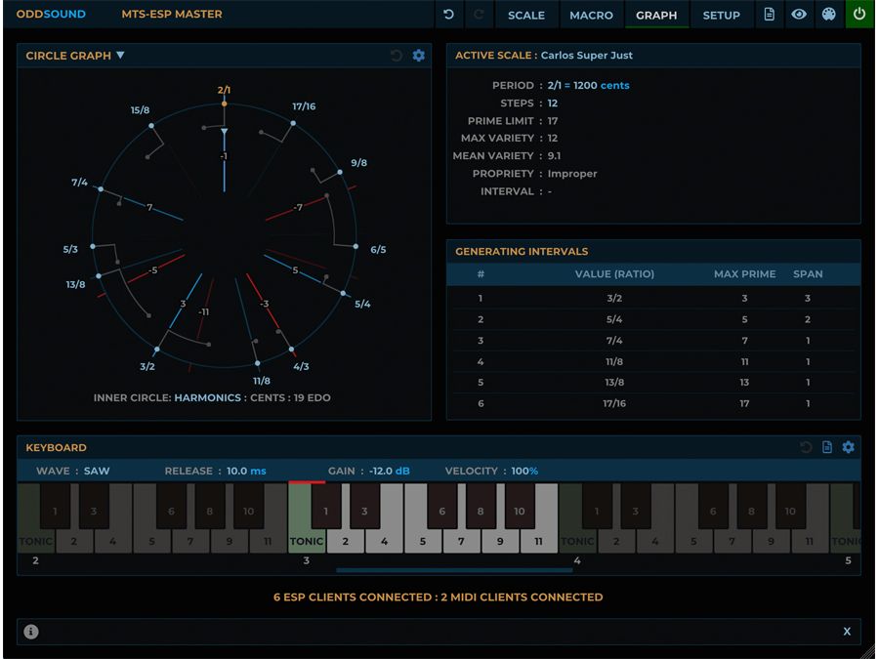Click the undo icon in the top toolbar
Viewport: 879px width, 659px height.
click(x=447, y=15)
